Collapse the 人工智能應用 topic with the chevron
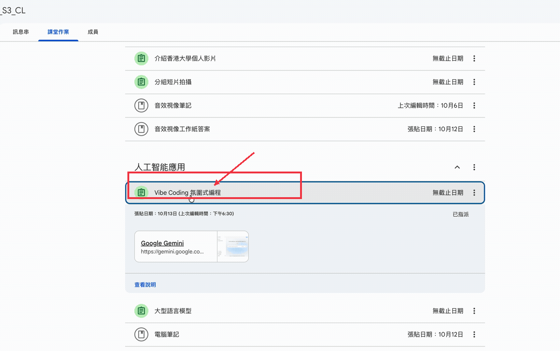 tap(457, 167)
